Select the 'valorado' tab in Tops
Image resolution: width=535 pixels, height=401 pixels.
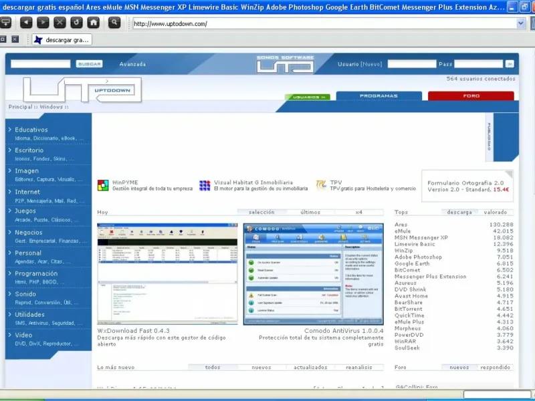tap(496, 212)
